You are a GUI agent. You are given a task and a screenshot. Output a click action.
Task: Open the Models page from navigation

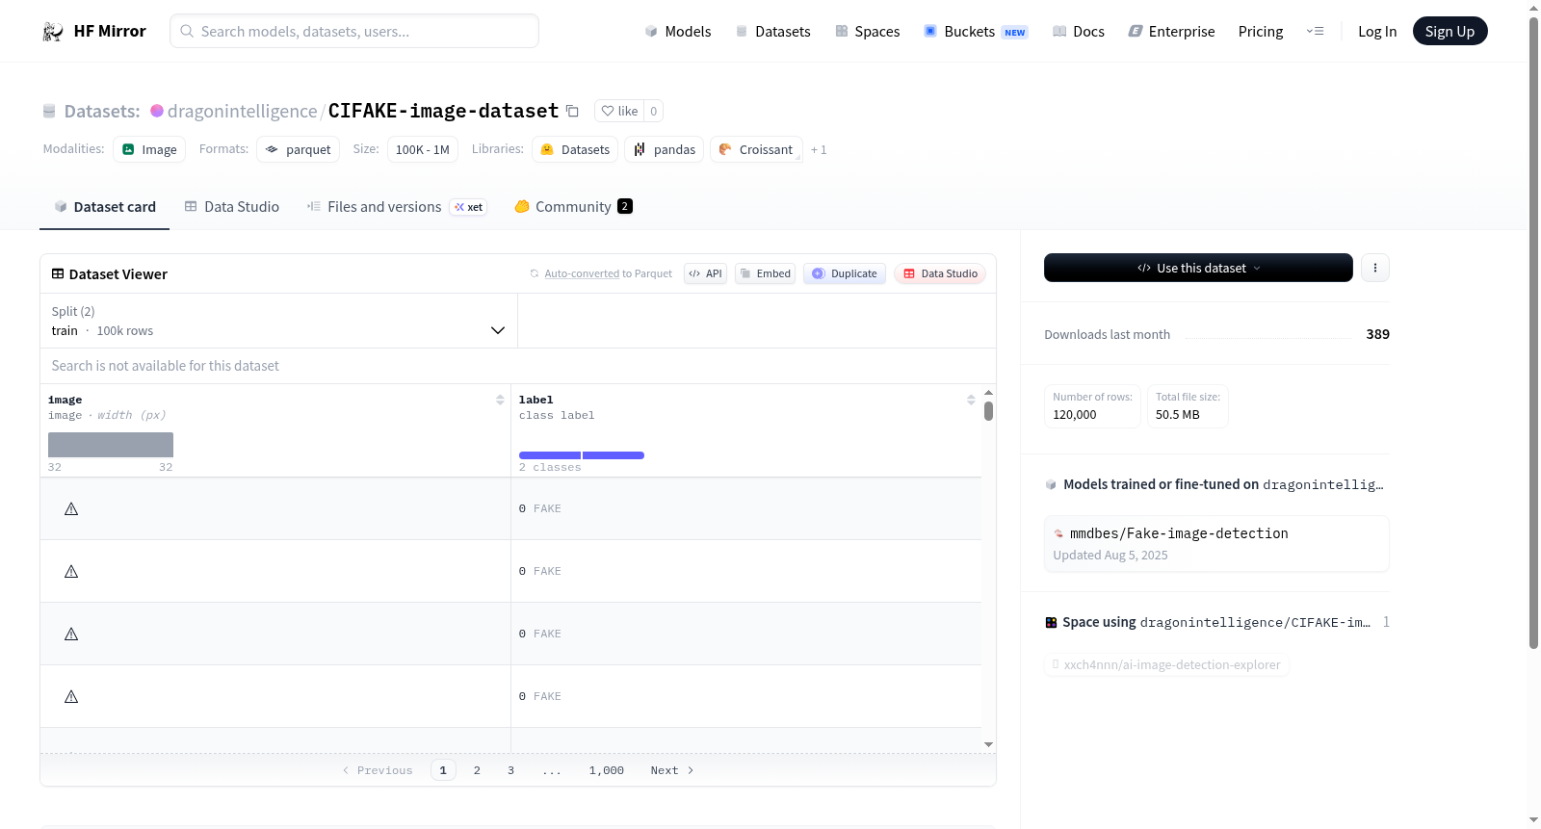(x=678, y=32)
